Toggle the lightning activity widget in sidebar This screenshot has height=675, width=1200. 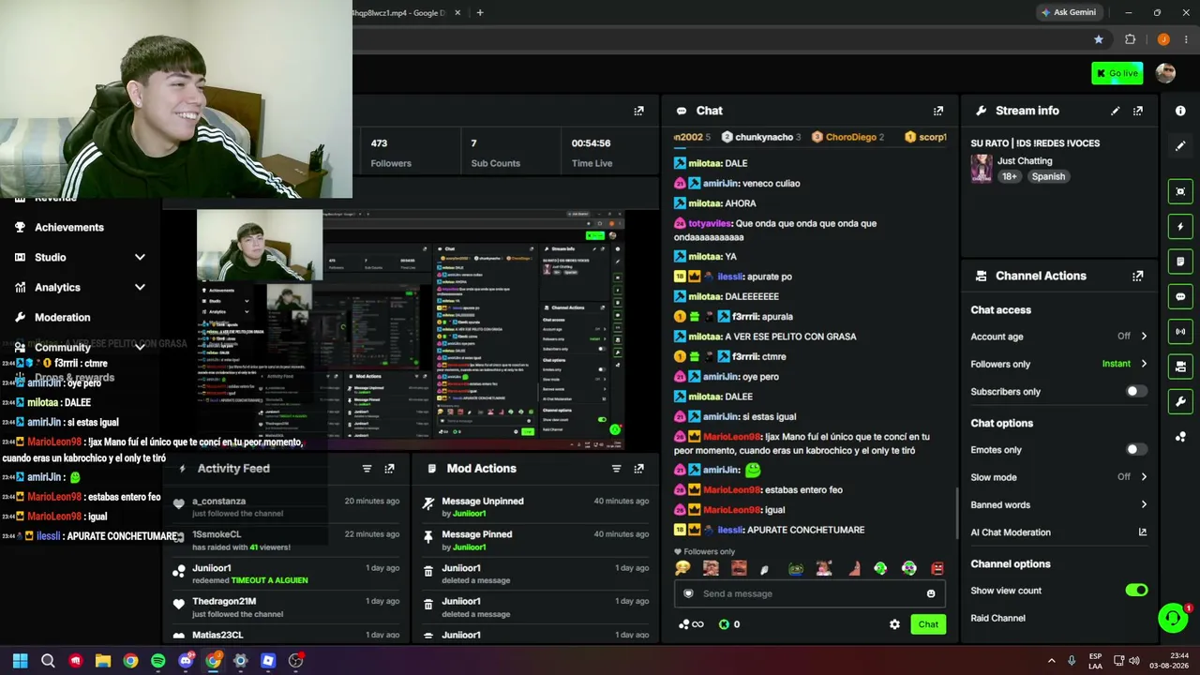[1180, 226]
